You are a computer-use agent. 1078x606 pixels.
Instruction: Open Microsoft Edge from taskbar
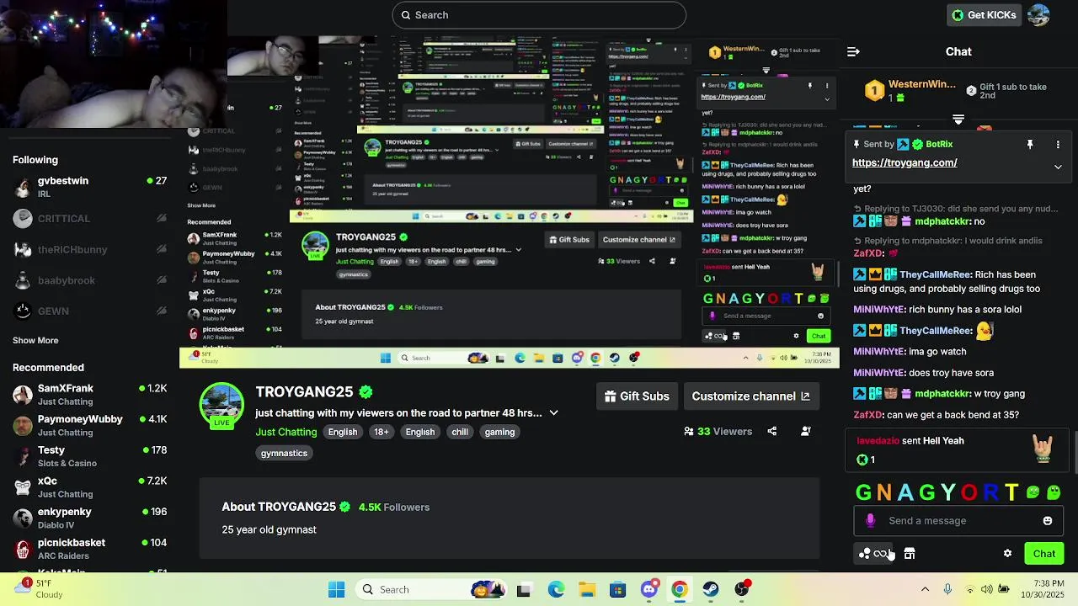click(556, 589)
